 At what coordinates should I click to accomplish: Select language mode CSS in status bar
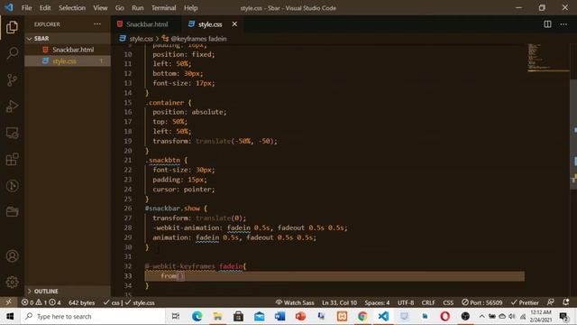coord(448,302)
